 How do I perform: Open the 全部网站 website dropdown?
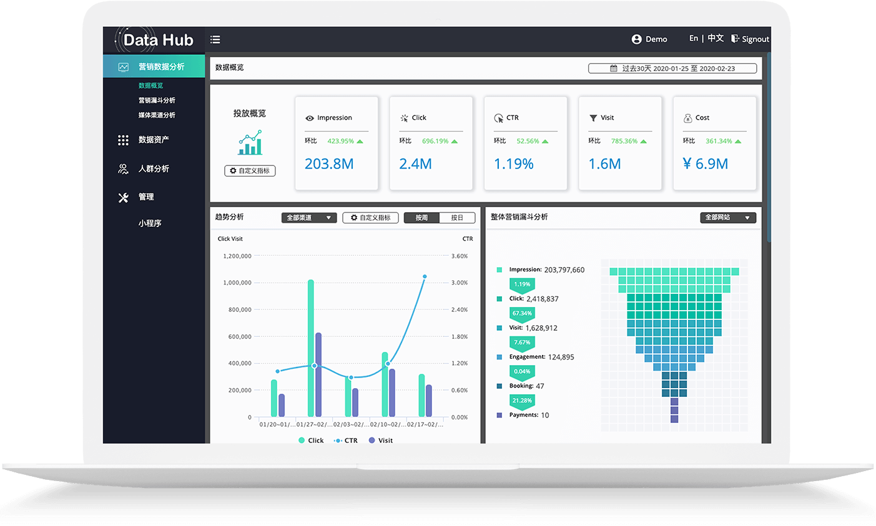[727, 218]
